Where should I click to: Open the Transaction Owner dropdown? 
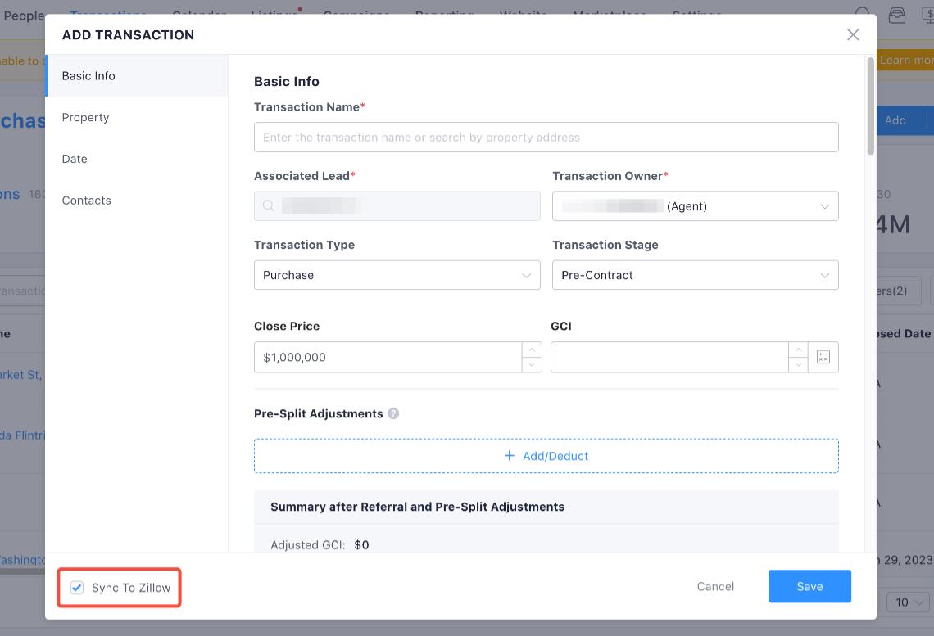[x=825, y=205]
